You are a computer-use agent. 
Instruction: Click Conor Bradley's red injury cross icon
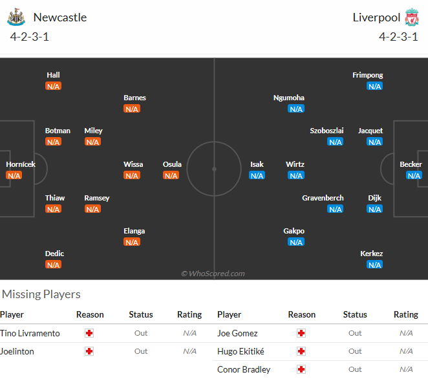pyautogui.click(x=301, y=369)
